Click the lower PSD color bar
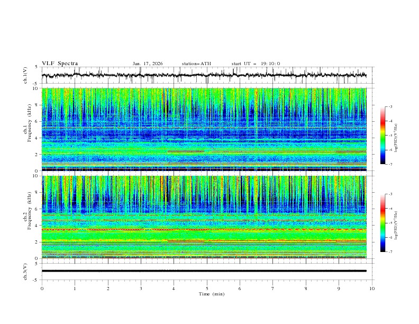Viewport: 419px width, 324px height. point(382,223)
